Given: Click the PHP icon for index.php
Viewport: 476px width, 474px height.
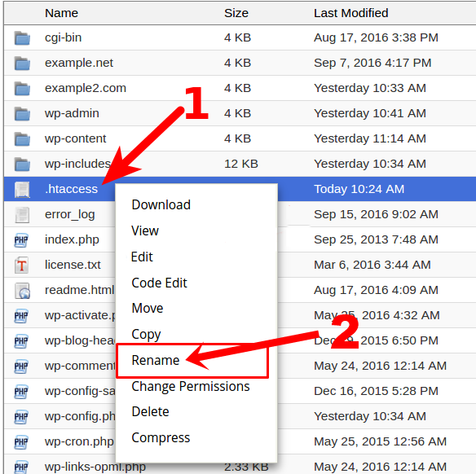Looking at the screenshot, I should coord(21,240).
